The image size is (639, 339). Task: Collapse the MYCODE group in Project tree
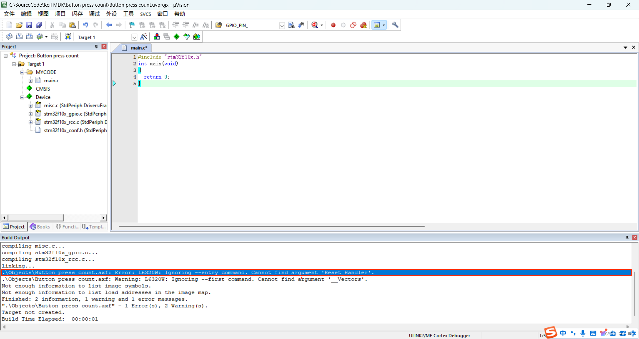pyautogui.click(x=22, y=72)
